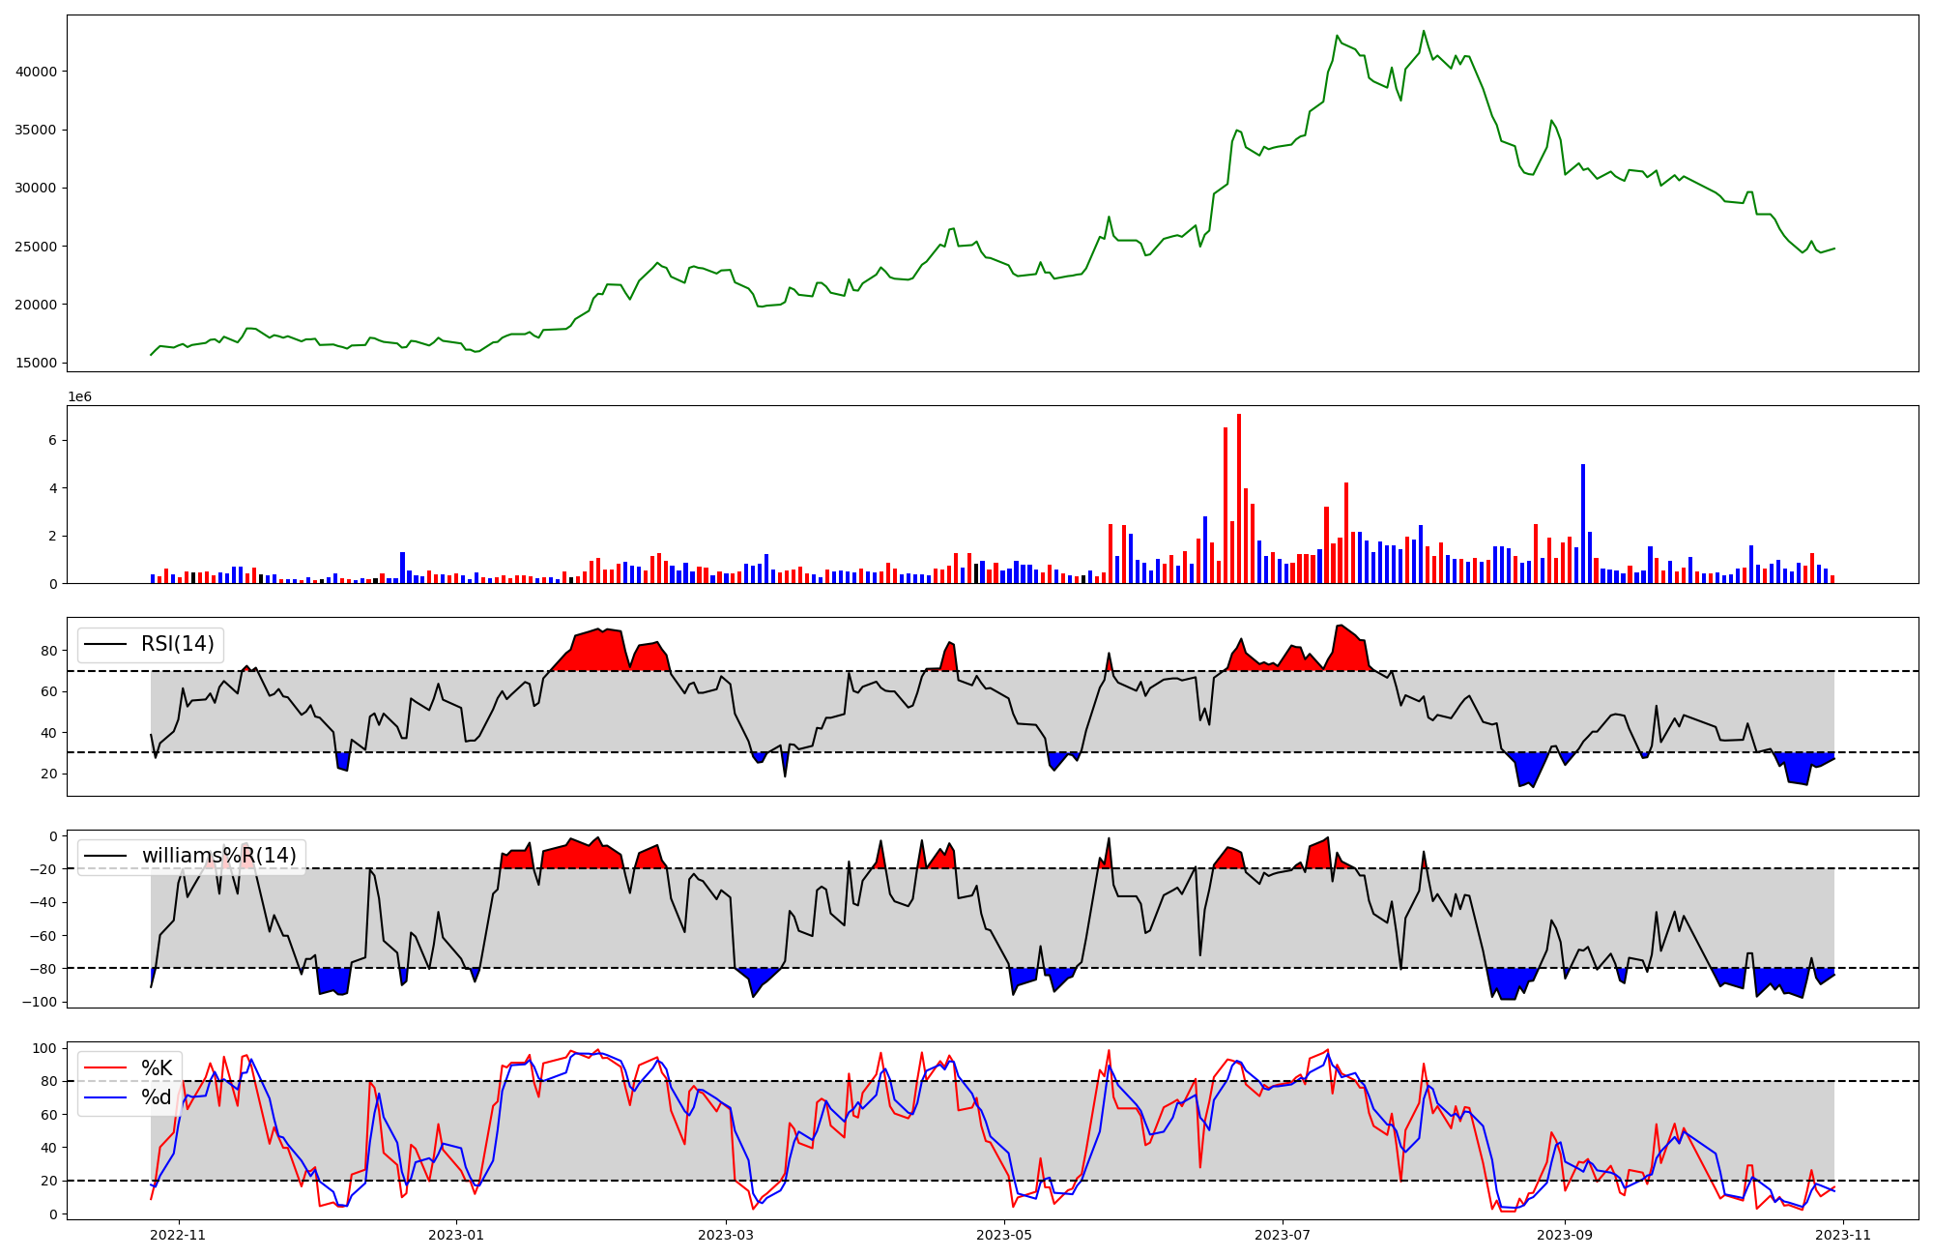1933x1257 pixels.
Task: Click the 2023-11 date tick label
Action: coord(1843,1235)
